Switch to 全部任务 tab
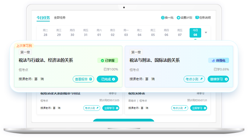The height and width of the screenshot is (138, 248). coord(60,17)
